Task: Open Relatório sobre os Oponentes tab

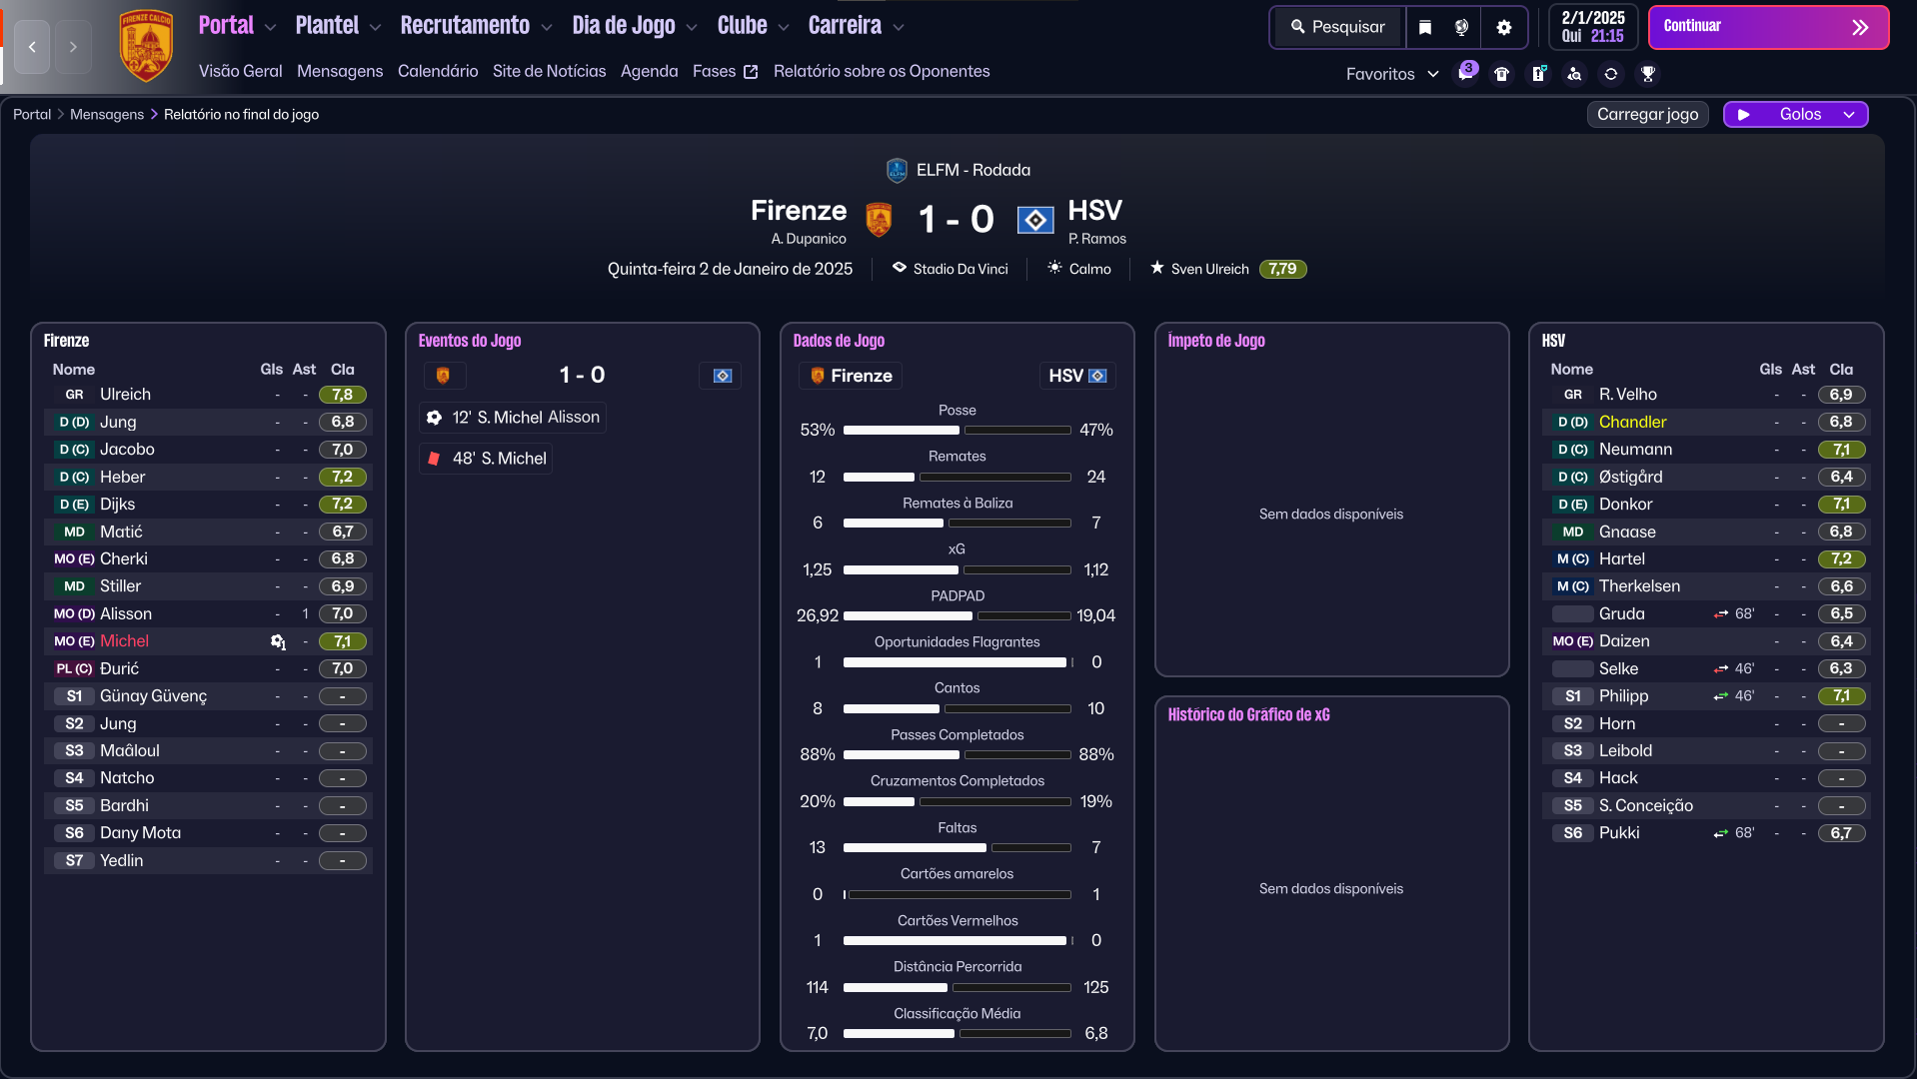Action: tap(881, 71)
